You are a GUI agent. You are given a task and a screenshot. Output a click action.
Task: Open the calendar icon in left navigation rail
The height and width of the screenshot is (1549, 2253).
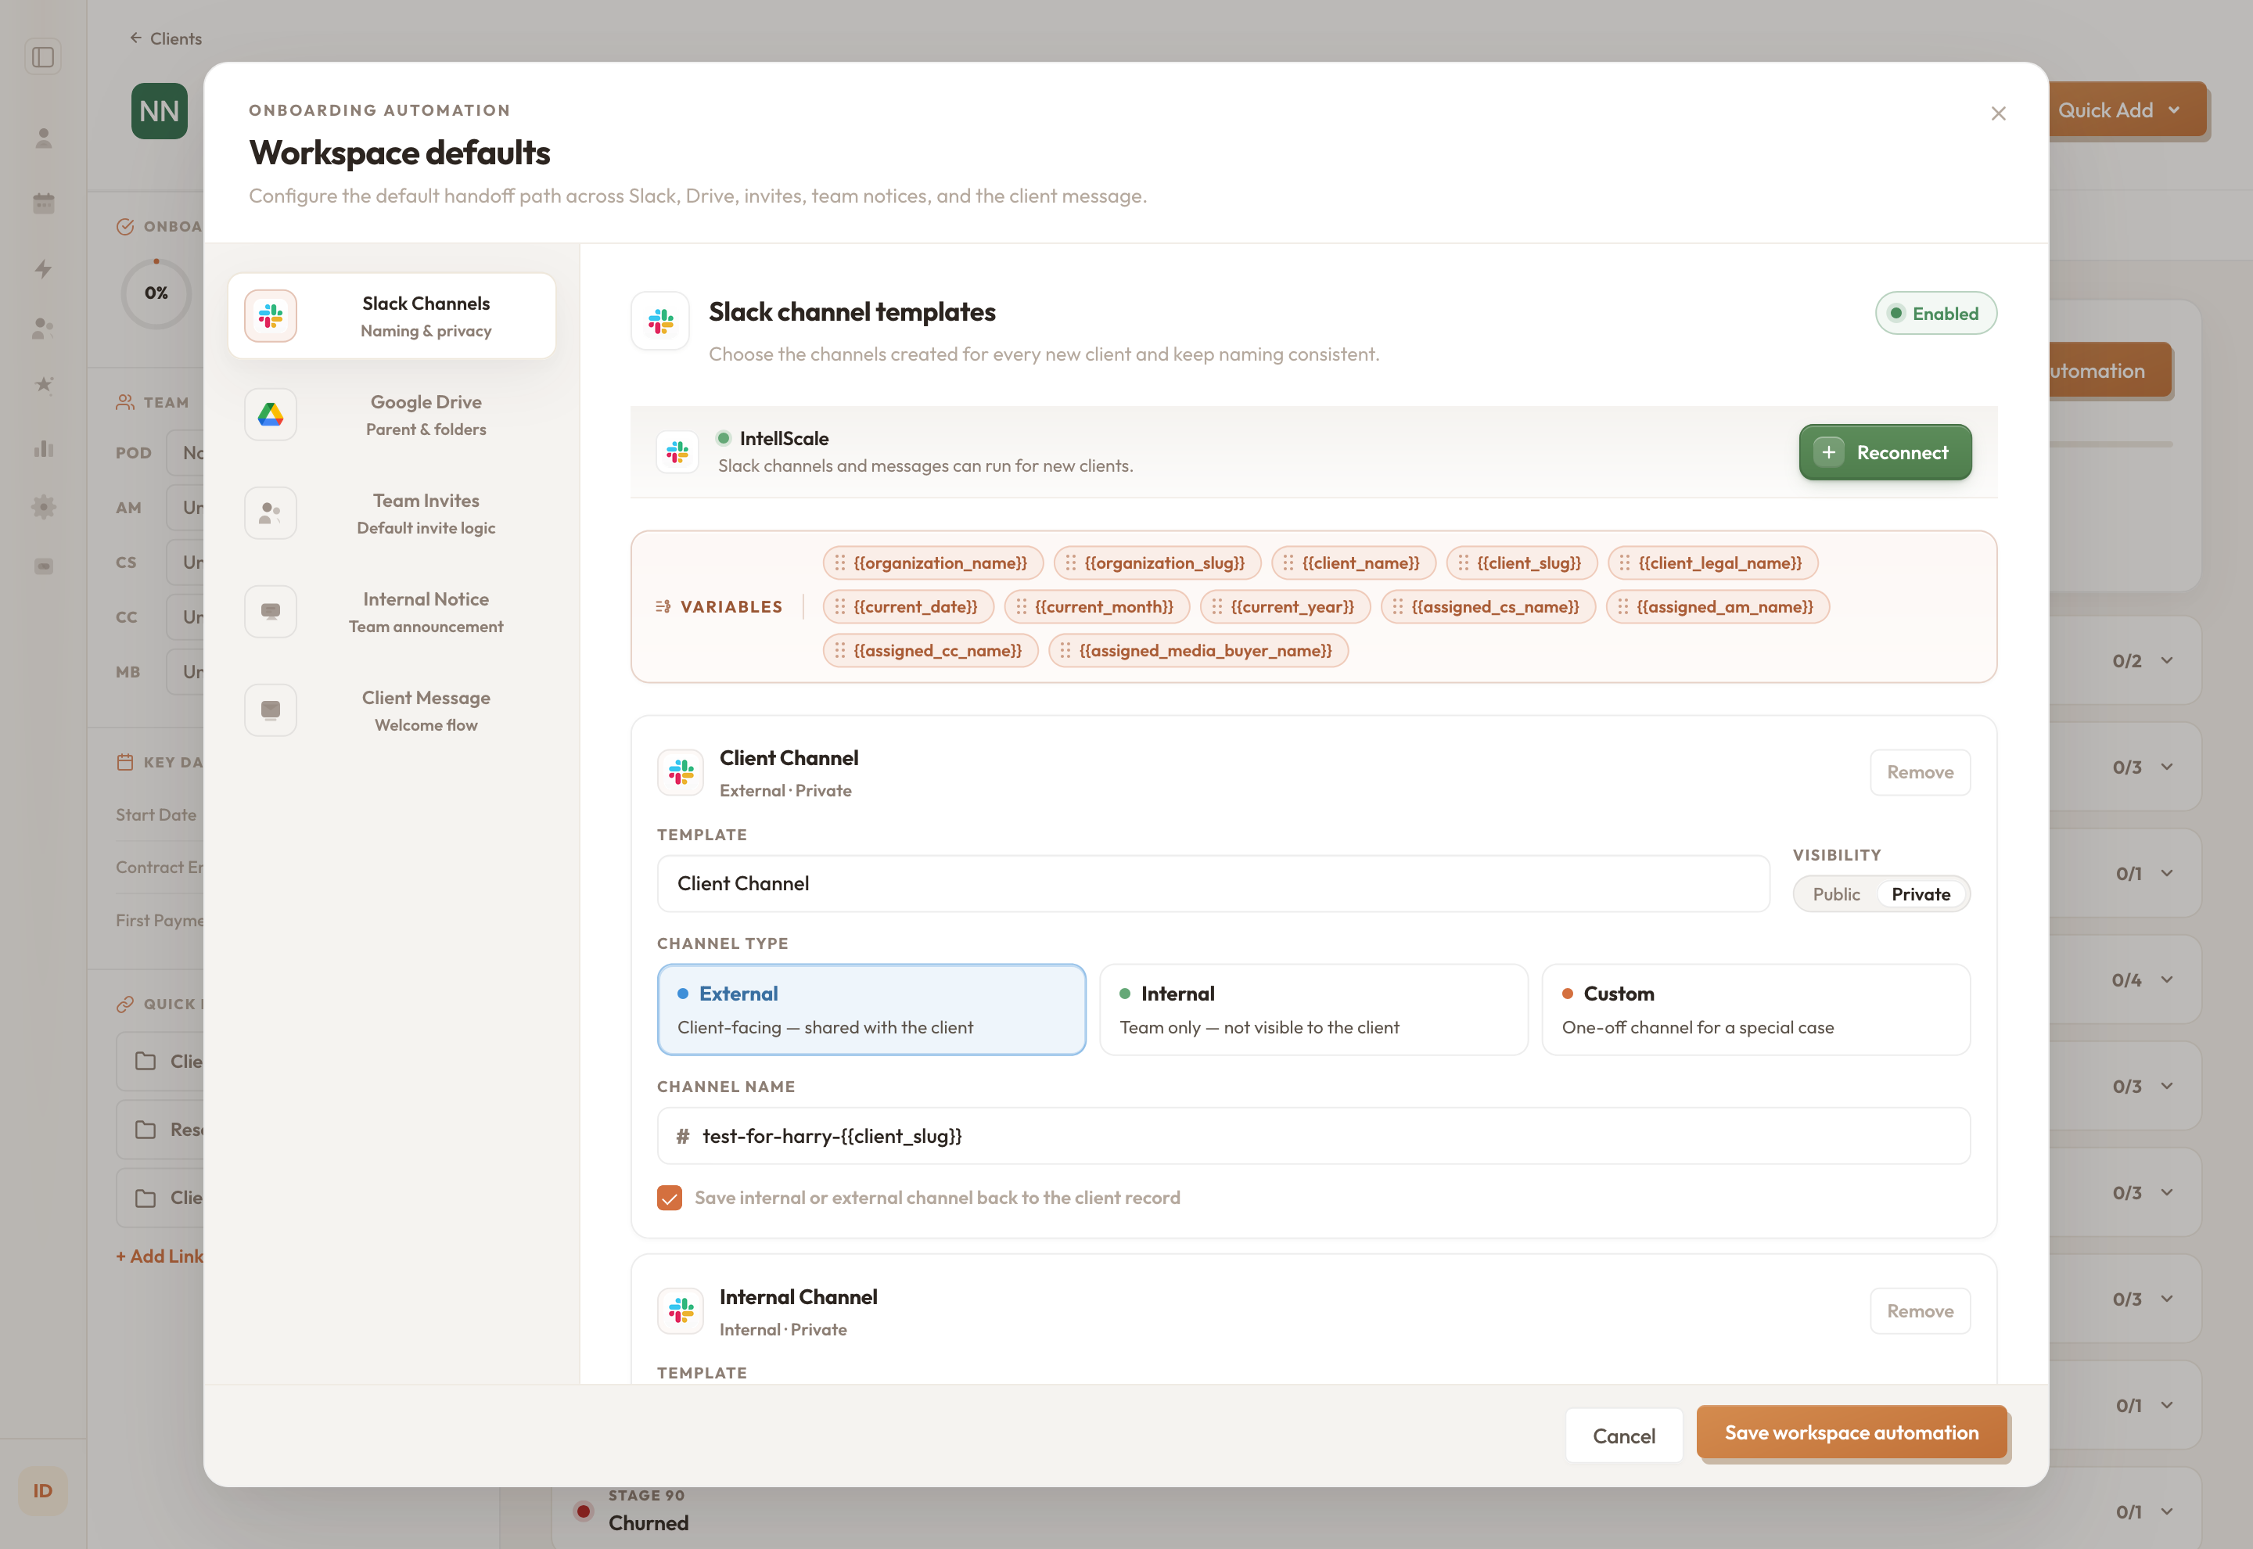(x=44, y=203)
